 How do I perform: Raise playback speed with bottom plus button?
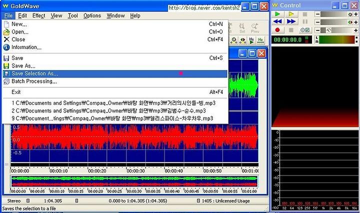[355, 30]
